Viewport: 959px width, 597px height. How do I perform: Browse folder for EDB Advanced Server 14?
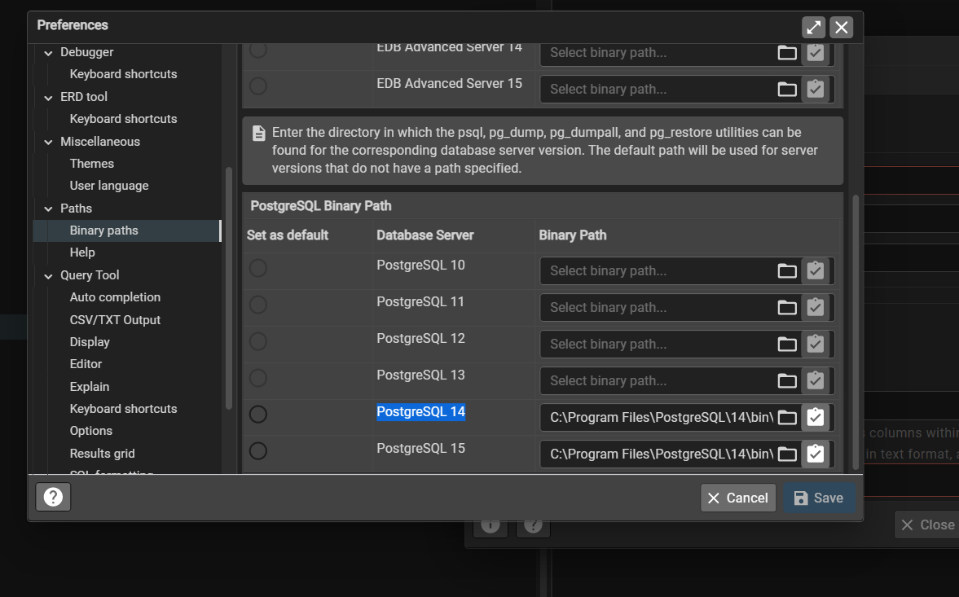(786, 53)
